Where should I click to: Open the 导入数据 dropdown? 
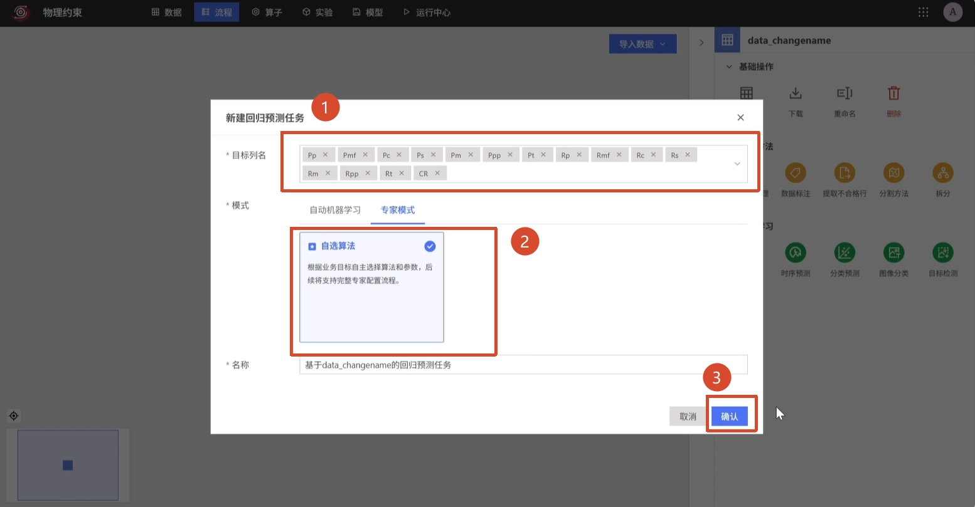642,44
